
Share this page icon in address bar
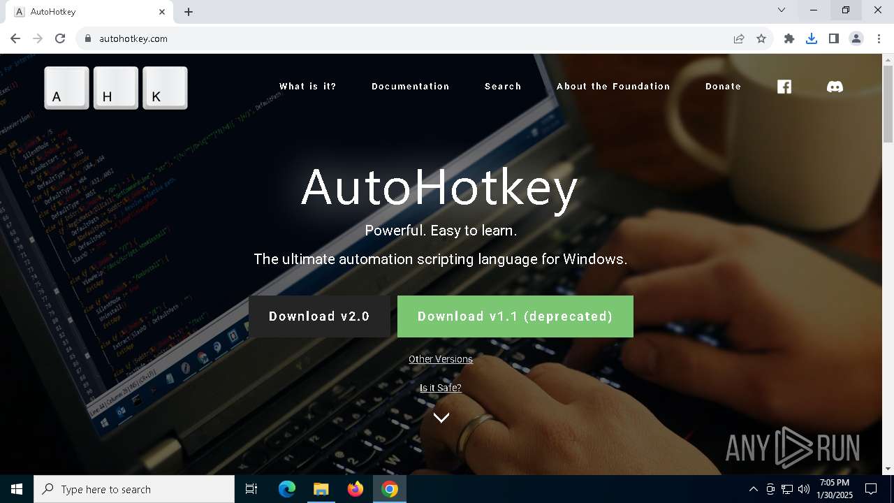point(739,38)
